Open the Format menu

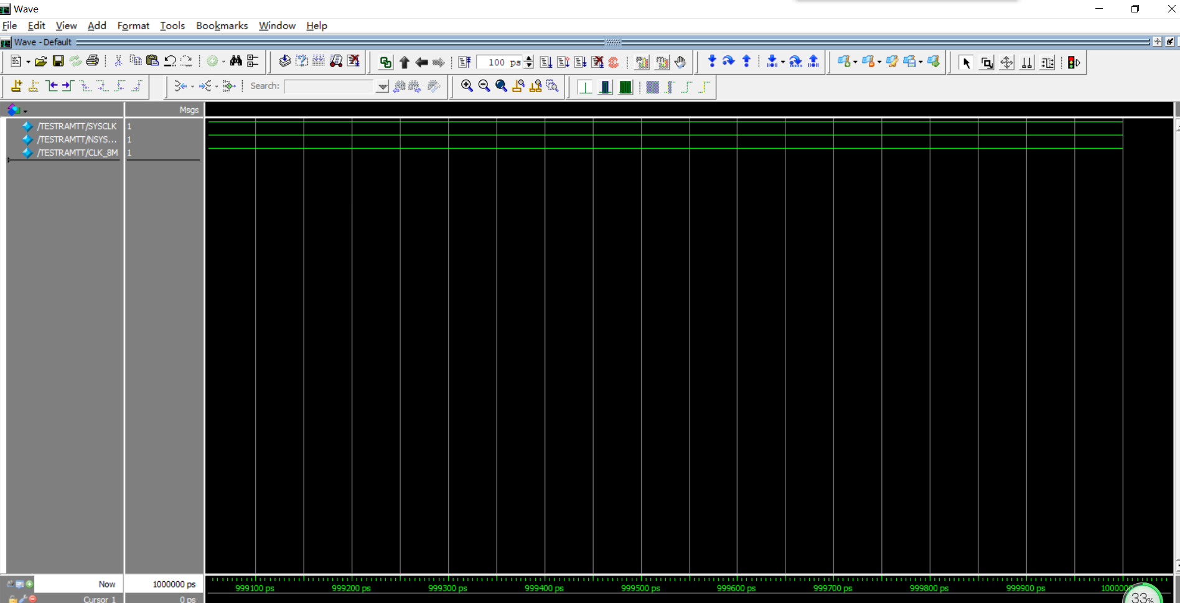(133, 26)
